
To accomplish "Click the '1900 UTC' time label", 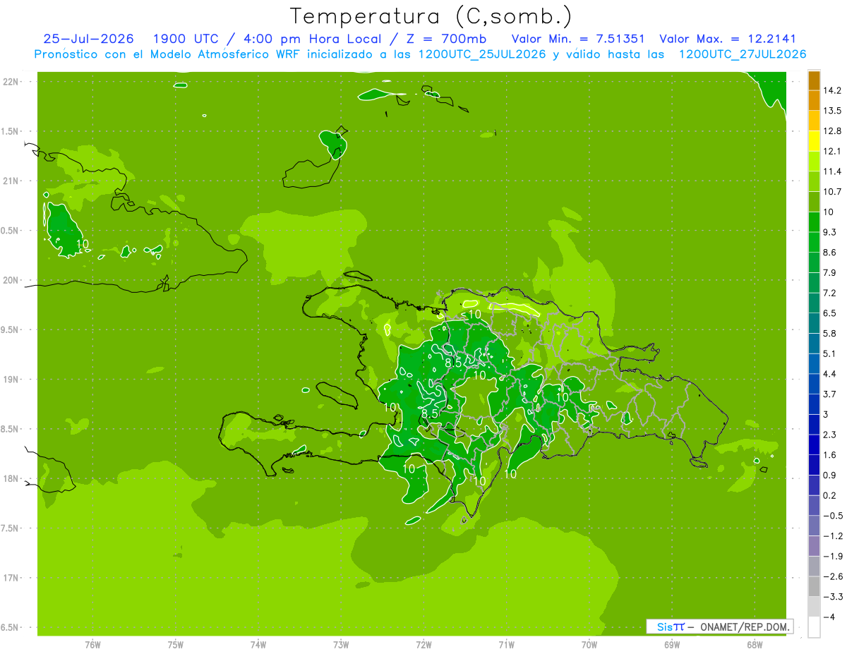I will click(x=186, y=39).
